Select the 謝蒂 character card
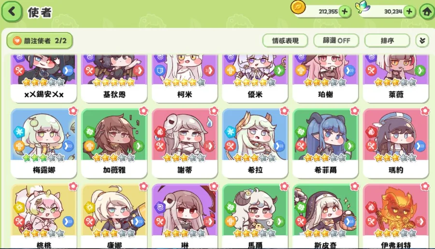Viewport: 435px width, 249px height. [185, 143]
